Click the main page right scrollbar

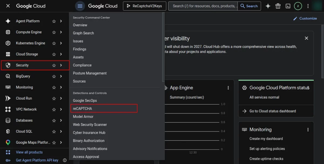322,51
